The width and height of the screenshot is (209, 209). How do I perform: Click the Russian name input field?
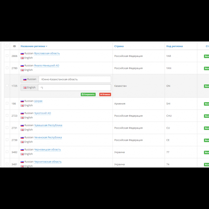75,79
